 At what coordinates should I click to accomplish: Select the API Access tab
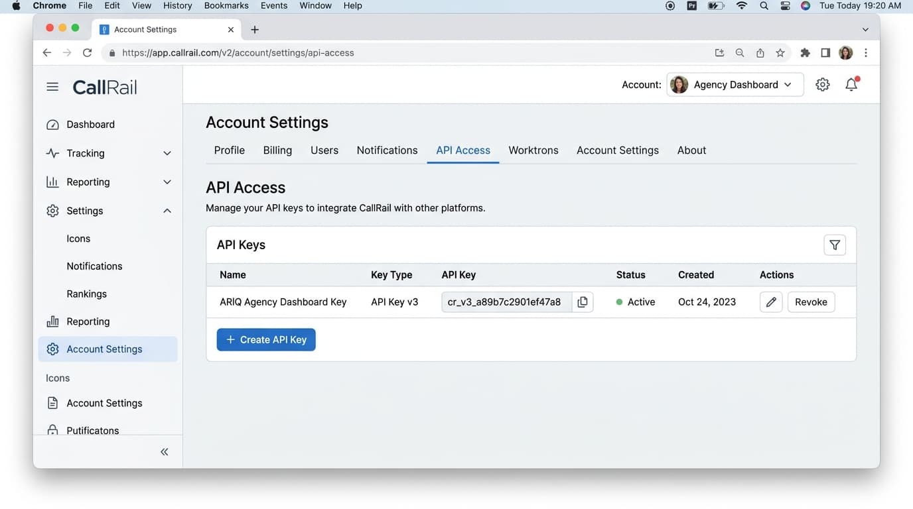tap(463, 150)
